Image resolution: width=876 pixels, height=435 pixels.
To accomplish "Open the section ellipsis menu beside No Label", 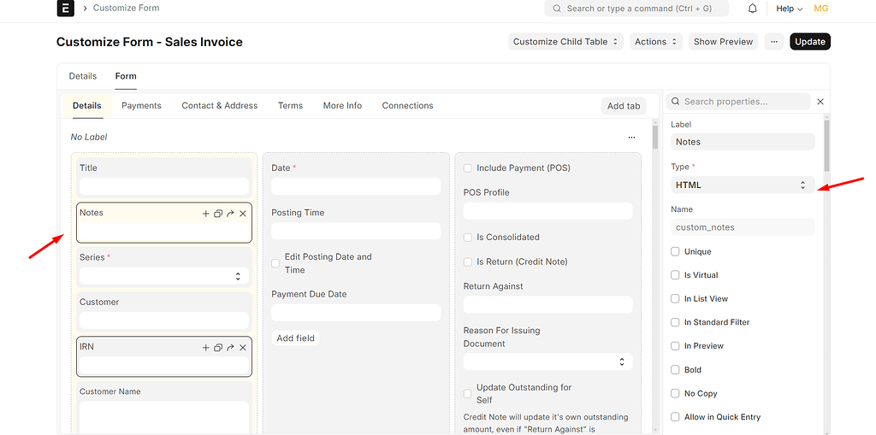I will [x=631, y=137].
